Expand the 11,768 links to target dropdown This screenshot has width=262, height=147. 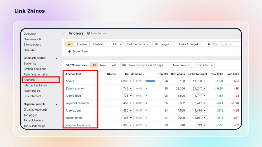click(199, 81)
